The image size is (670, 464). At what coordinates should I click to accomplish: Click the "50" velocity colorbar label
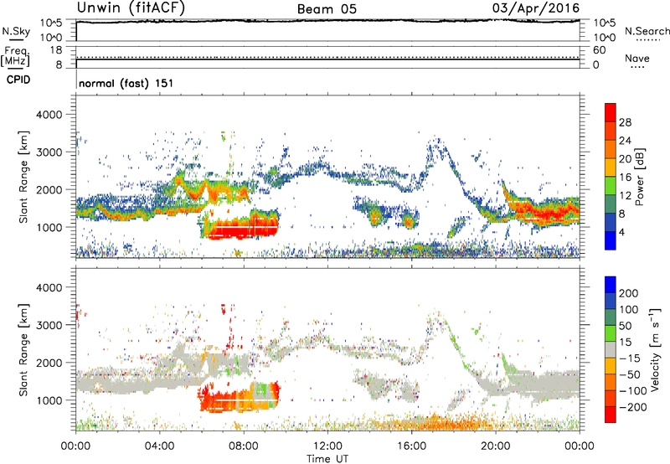[x=625, y=326]
